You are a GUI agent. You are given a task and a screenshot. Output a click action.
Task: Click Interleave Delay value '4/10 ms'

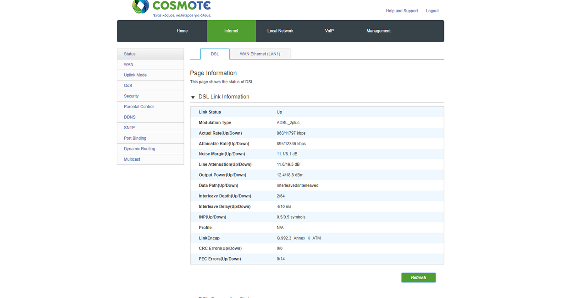(284, 206)
